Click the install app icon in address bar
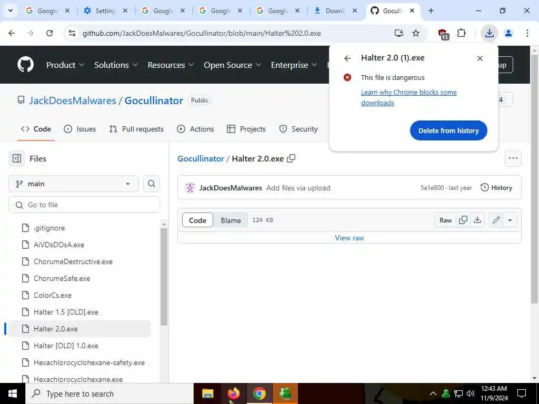 [x=399, y=33]
